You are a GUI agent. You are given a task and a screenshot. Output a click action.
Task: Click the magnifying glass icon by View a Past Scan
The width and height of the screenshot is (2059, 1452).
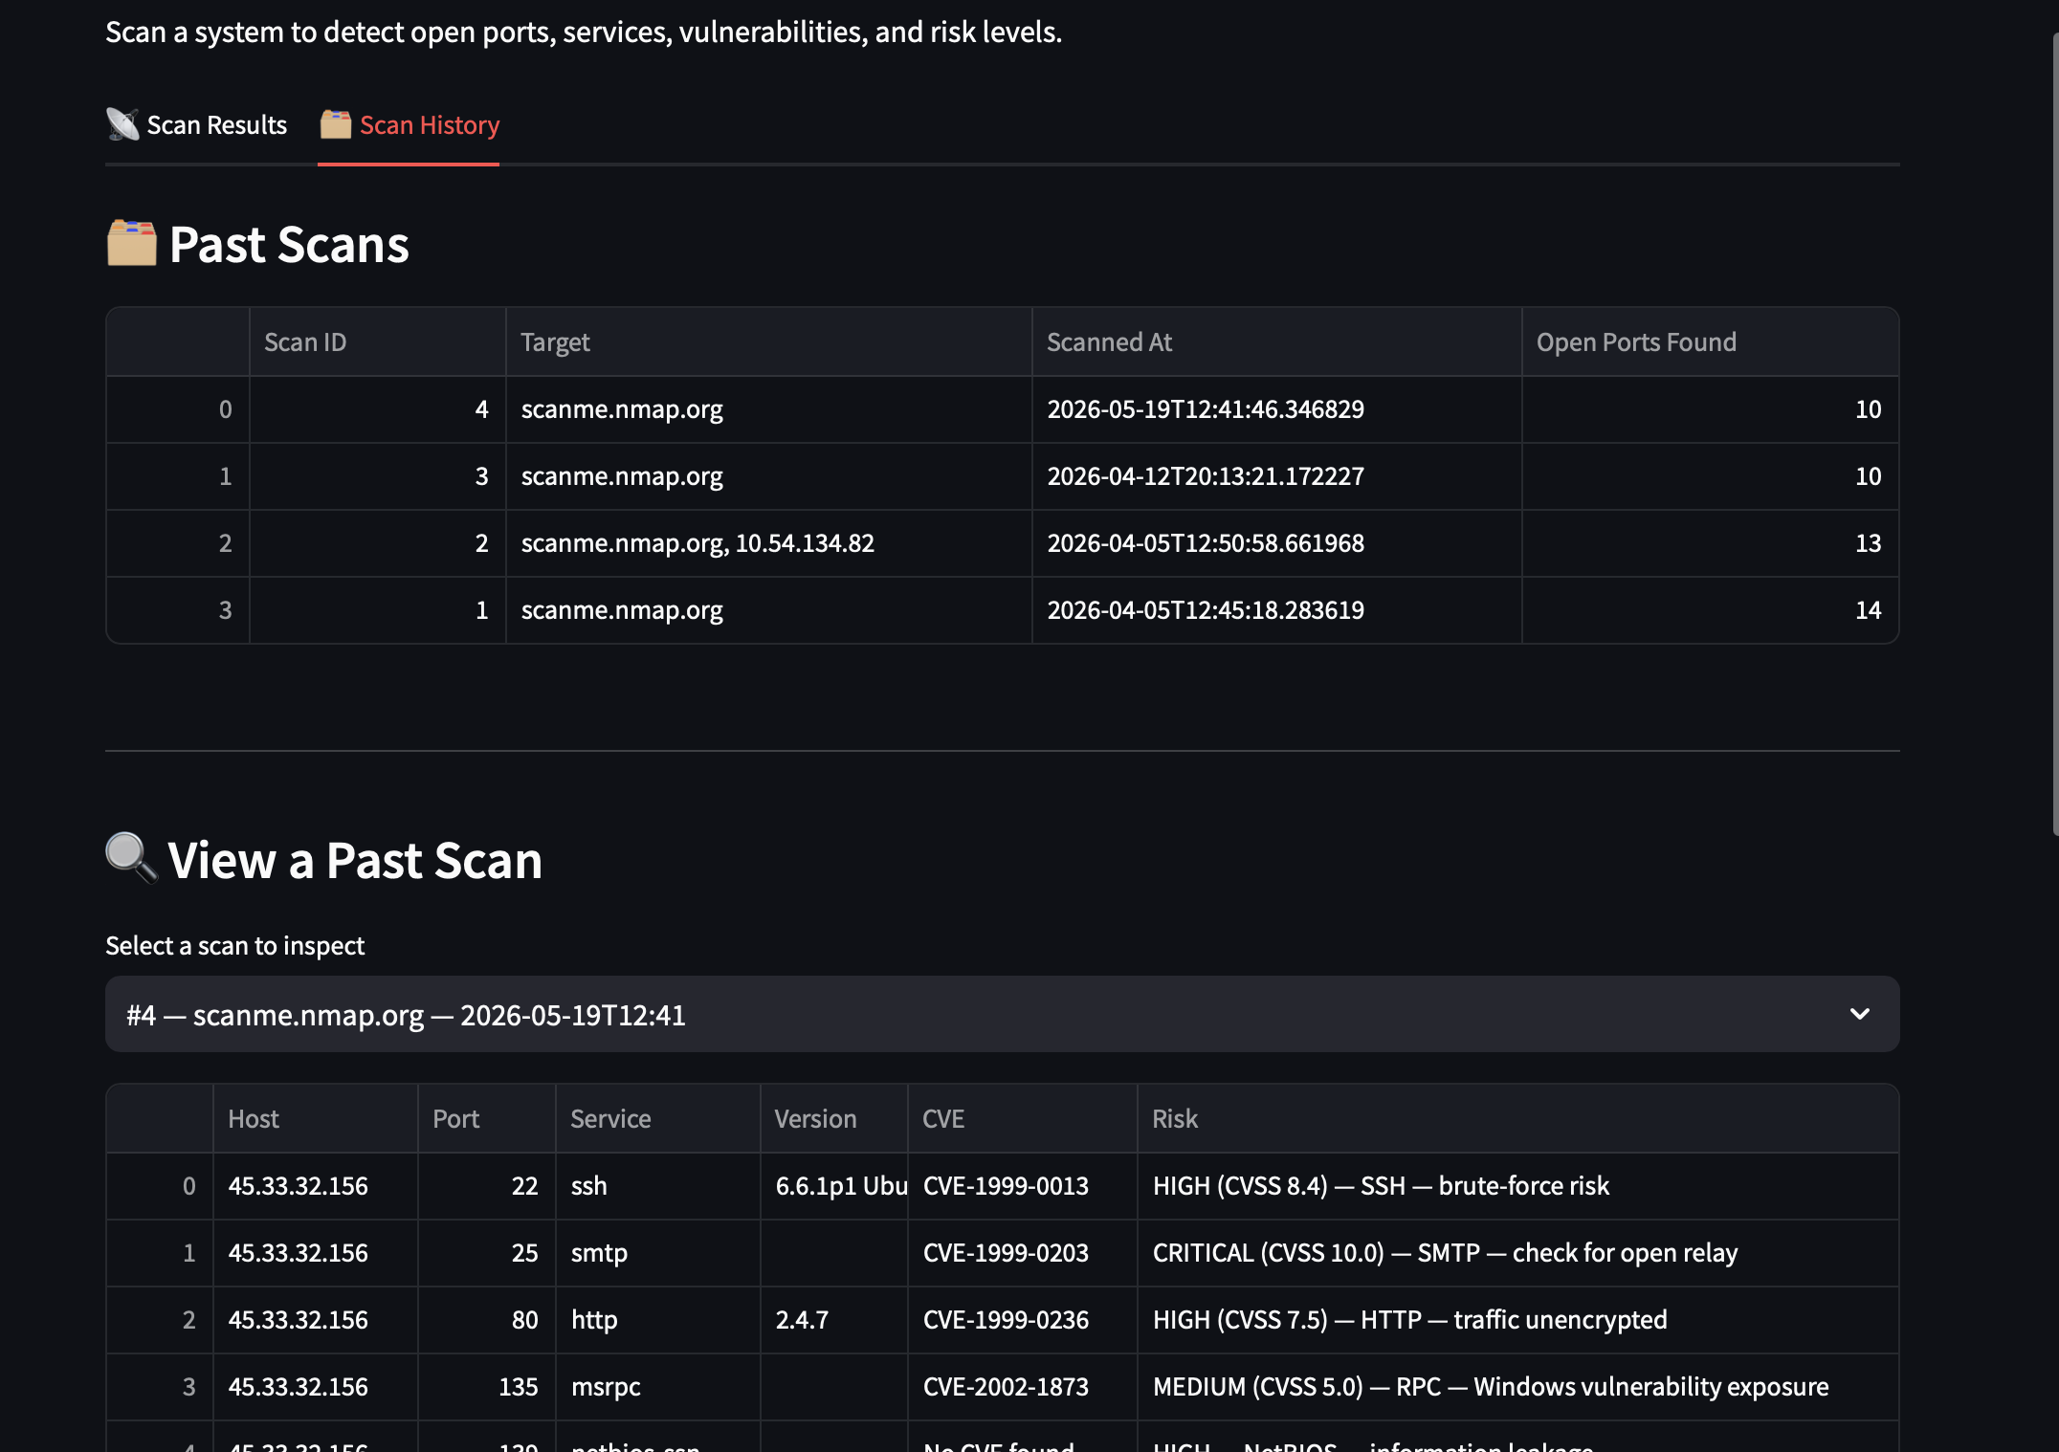[x=131, y=858]
